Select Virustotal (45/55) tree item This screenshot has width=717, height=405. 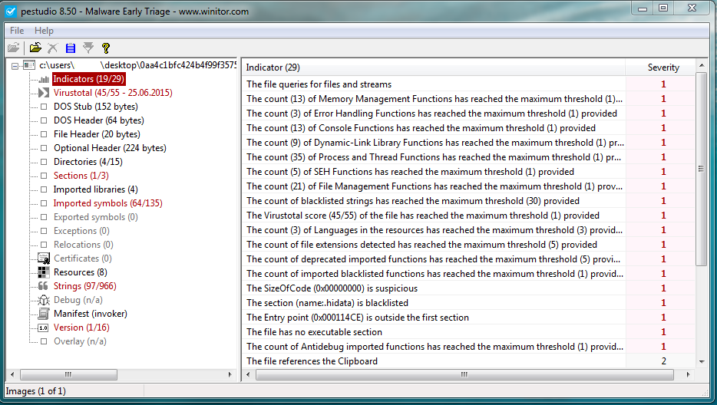[x=113, y=93]
